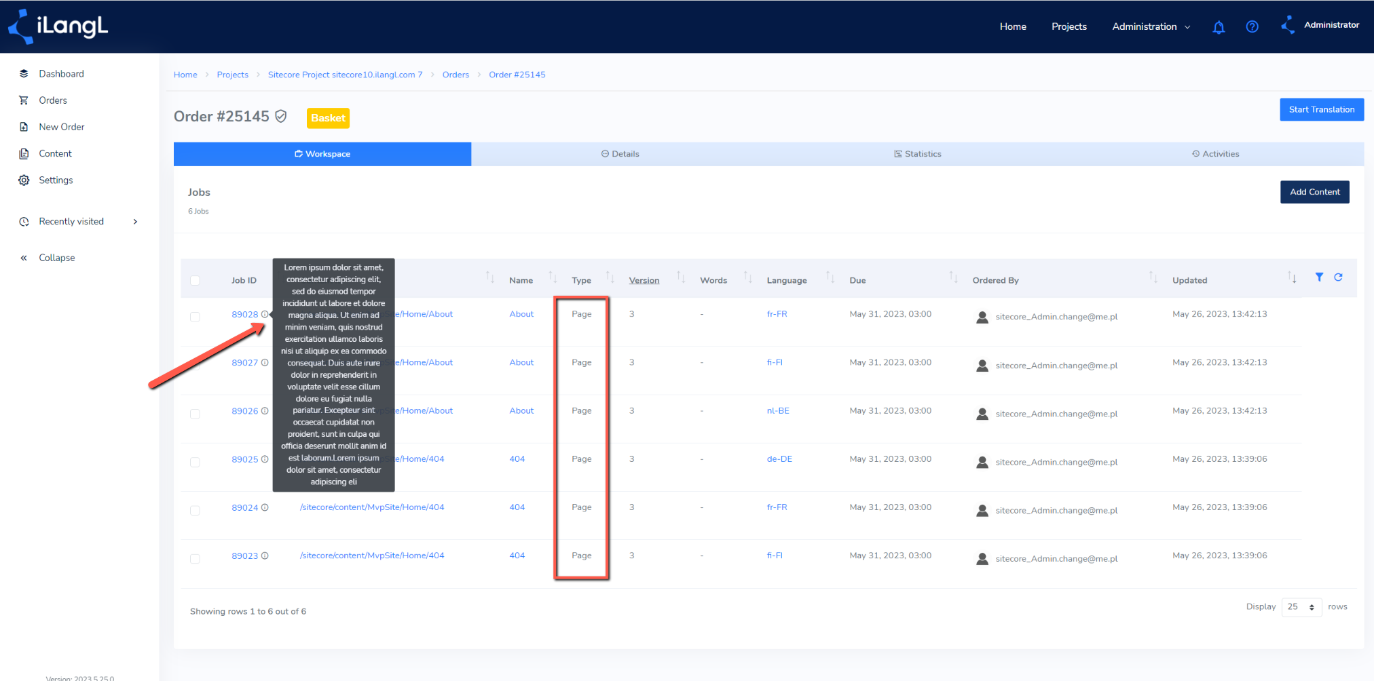
Task: Sort by the Type column arrows
Action: [610, 277]
